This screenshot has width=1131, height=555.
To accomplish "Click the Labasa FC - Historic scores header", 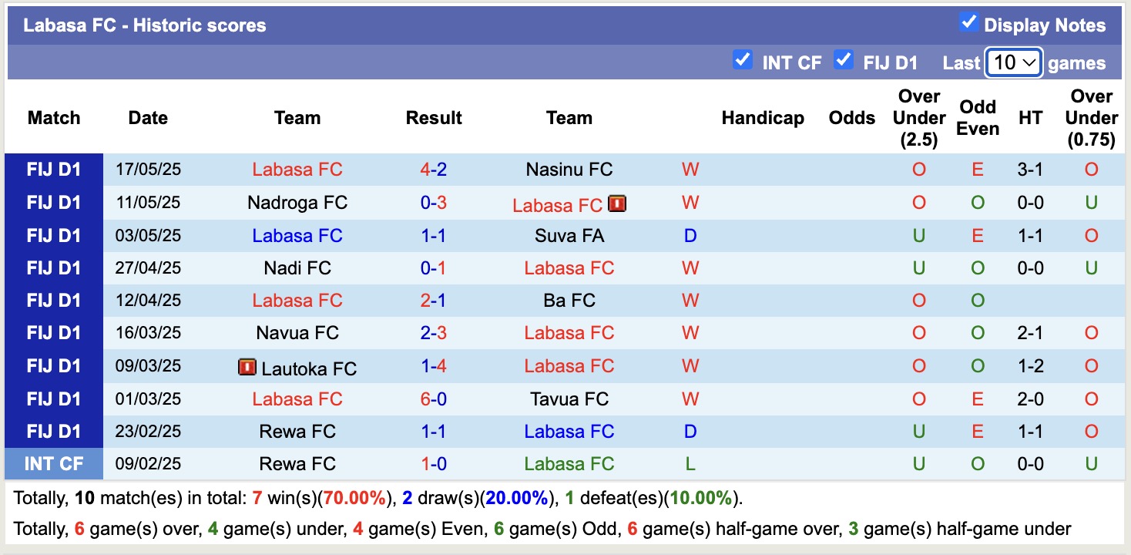I will pos(143,25).
